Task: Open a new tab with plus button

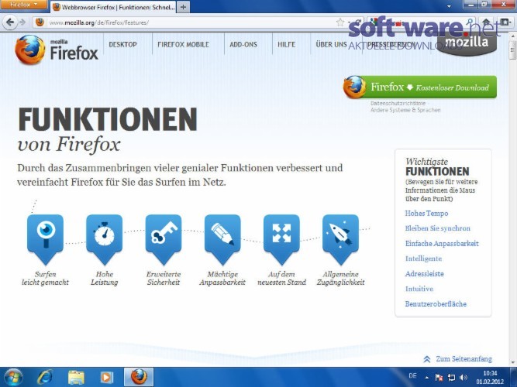Action: pyautogui.click(x=184, y=7)
